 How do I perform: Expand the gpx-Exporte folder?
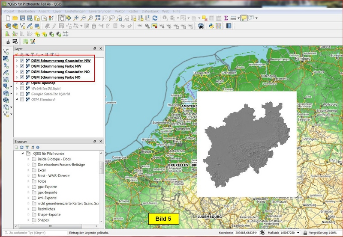[28, 187]
